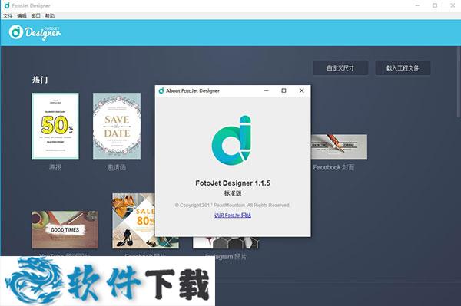Click the 自定义尺寸 button
461x306 pixels.
[340, 68]
